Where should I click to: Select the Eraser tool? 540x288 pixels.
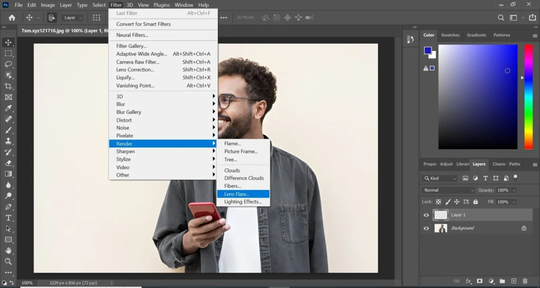[x=8, y=163]
